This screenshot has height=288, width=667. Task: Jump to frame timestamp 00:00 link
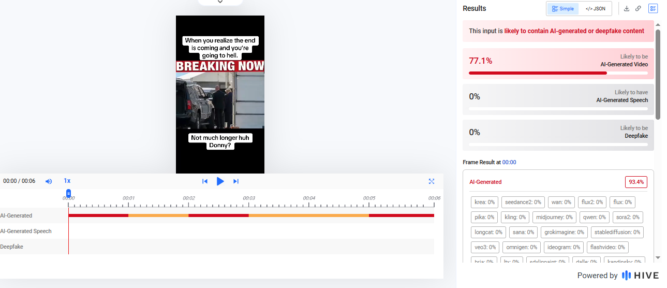click(x=509, y=162)
